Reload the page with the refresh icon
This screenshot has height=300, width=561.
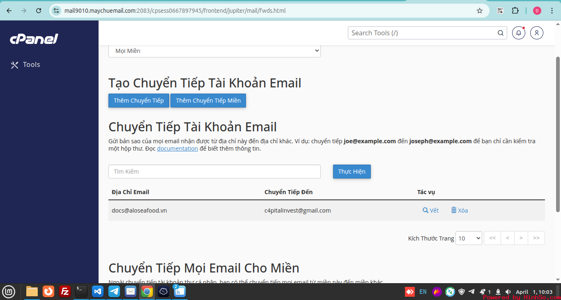tap(39, 11)
